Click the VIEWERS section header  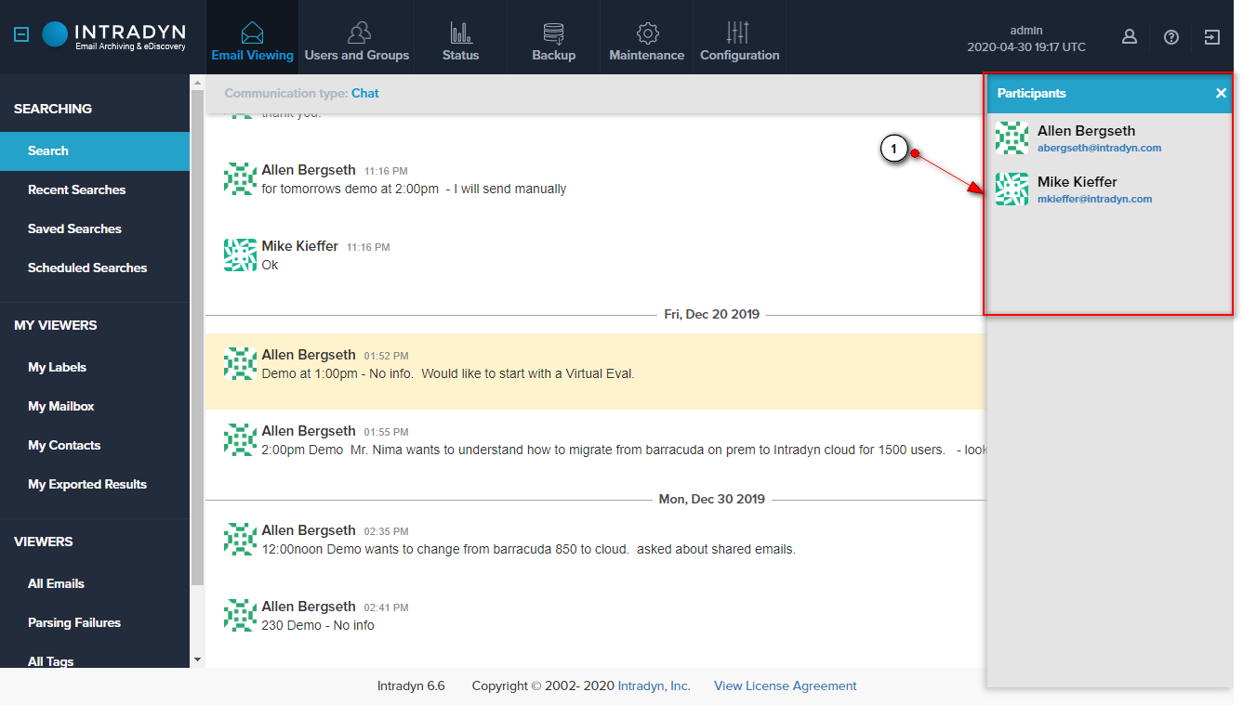click(43, 542)
